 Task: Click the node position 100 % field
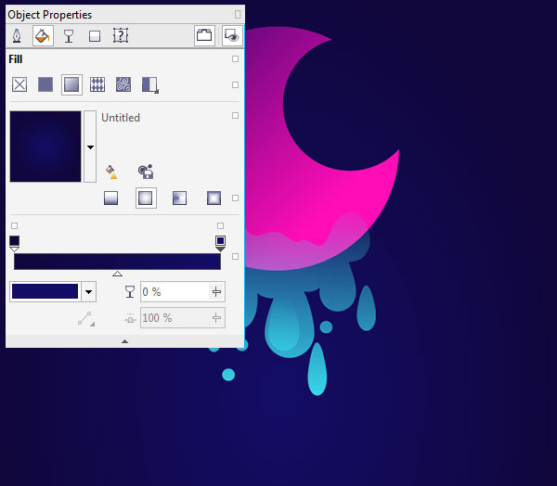175,318
